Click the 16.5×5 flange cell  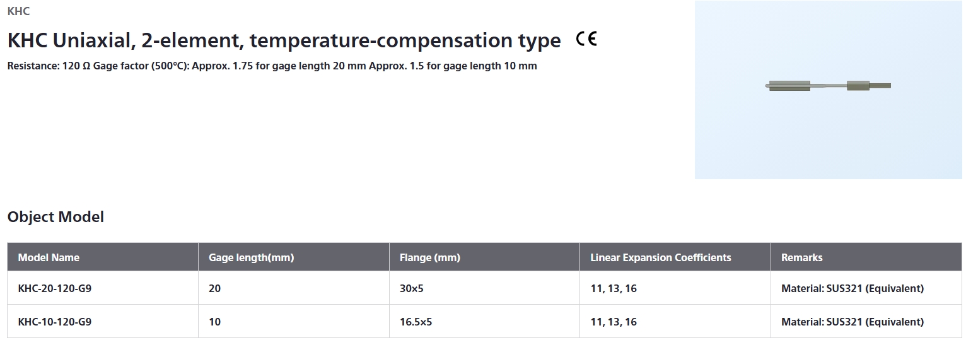[416, 322]
